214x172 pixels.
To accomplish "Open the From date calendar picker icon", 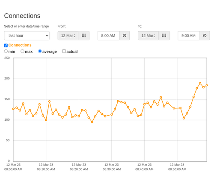I will click(x=84, y=35).
